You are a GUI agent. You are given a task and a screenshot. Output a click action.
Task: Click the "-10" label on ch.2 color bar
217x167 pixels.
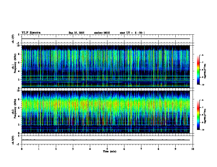pos(203,130)
